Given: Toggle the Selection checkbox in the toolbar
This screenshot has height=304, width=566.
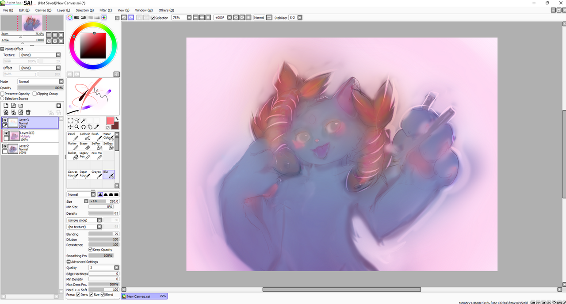Looking at the screenshot, I should [x=153, y=18].
